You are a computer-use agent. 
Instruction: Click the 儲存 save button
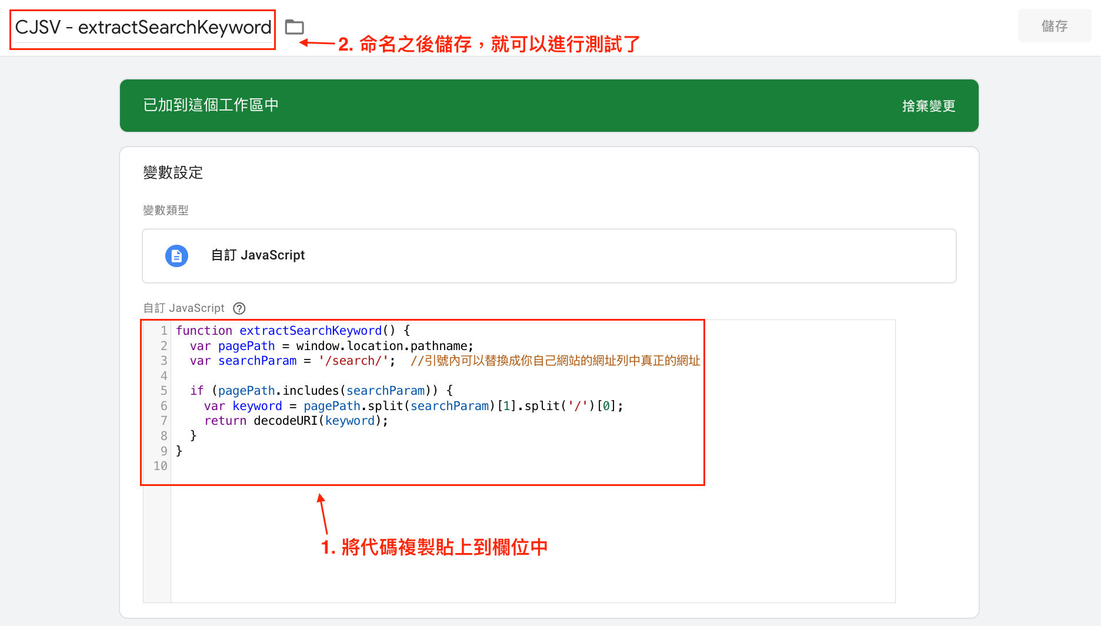(x=1055, y=26)
